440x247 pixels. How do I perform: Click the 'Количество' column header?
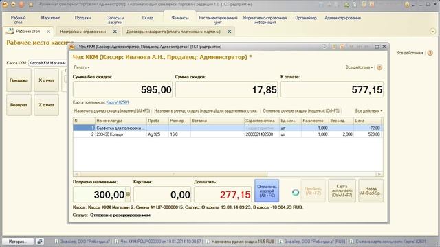click(315, 121)
